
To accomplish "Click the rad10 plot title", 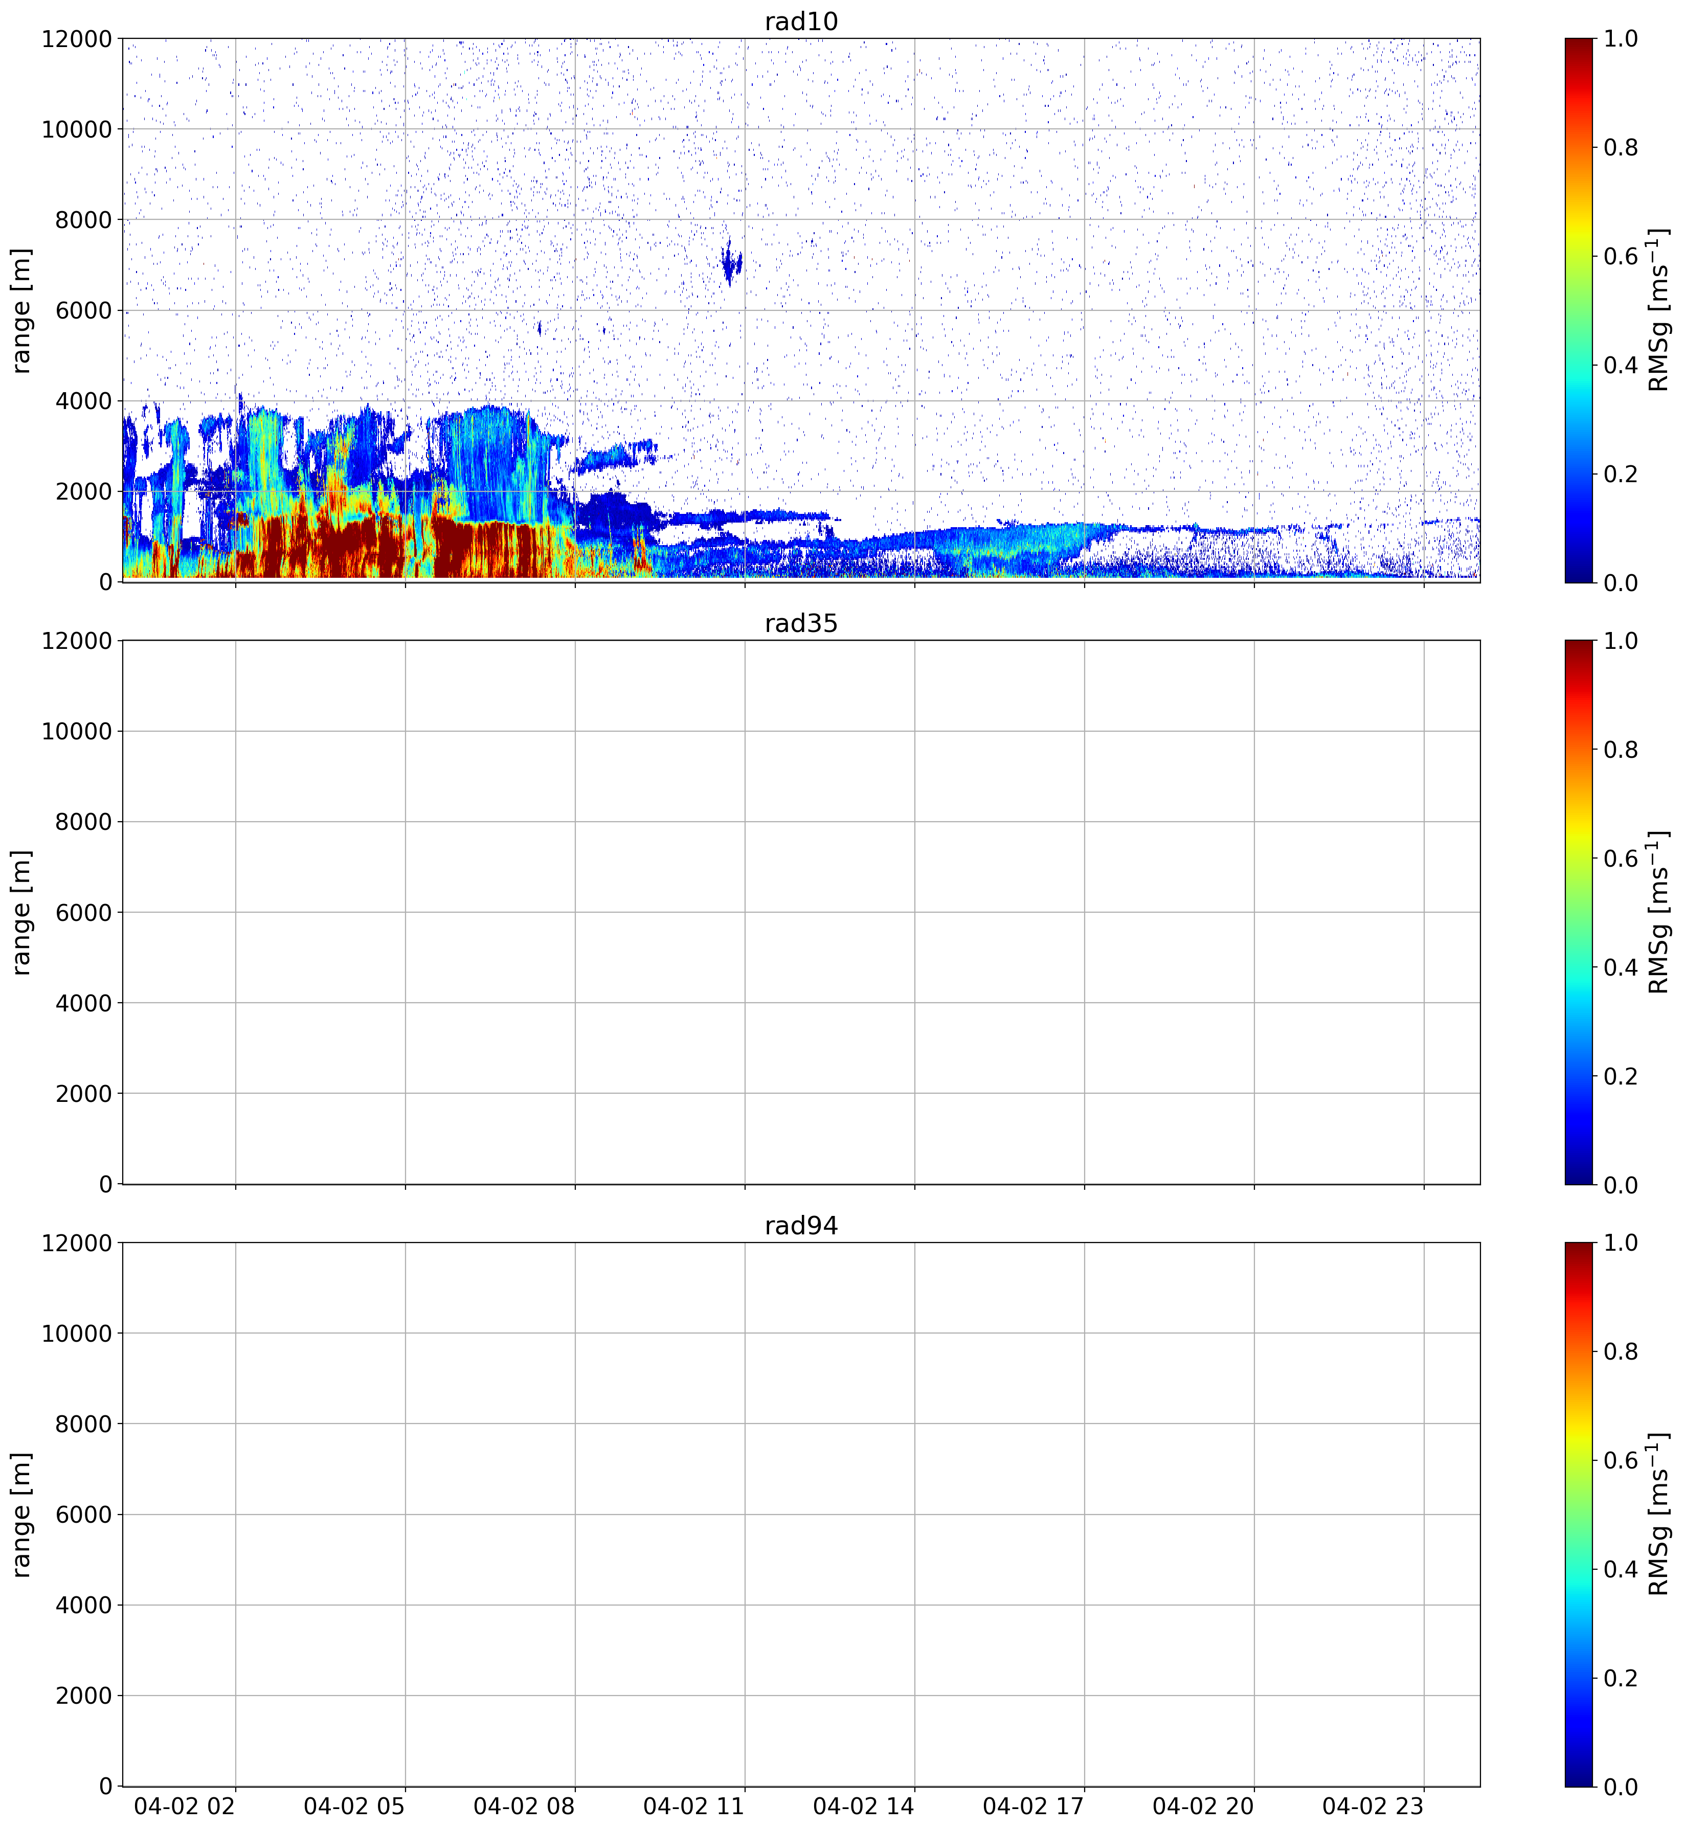I will [800, 21].
